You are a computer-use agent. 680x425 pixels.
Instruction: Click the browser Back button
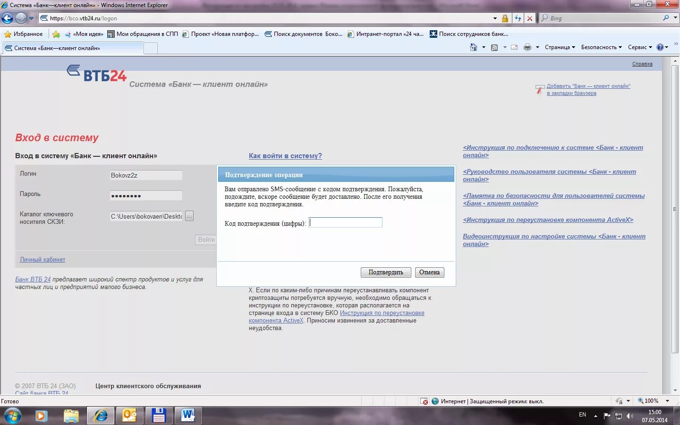(7, 18)
